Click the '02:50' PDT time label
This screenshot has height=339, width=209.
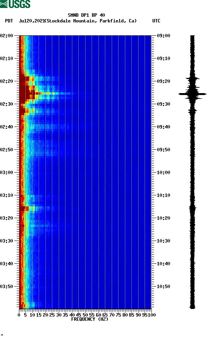6,150
